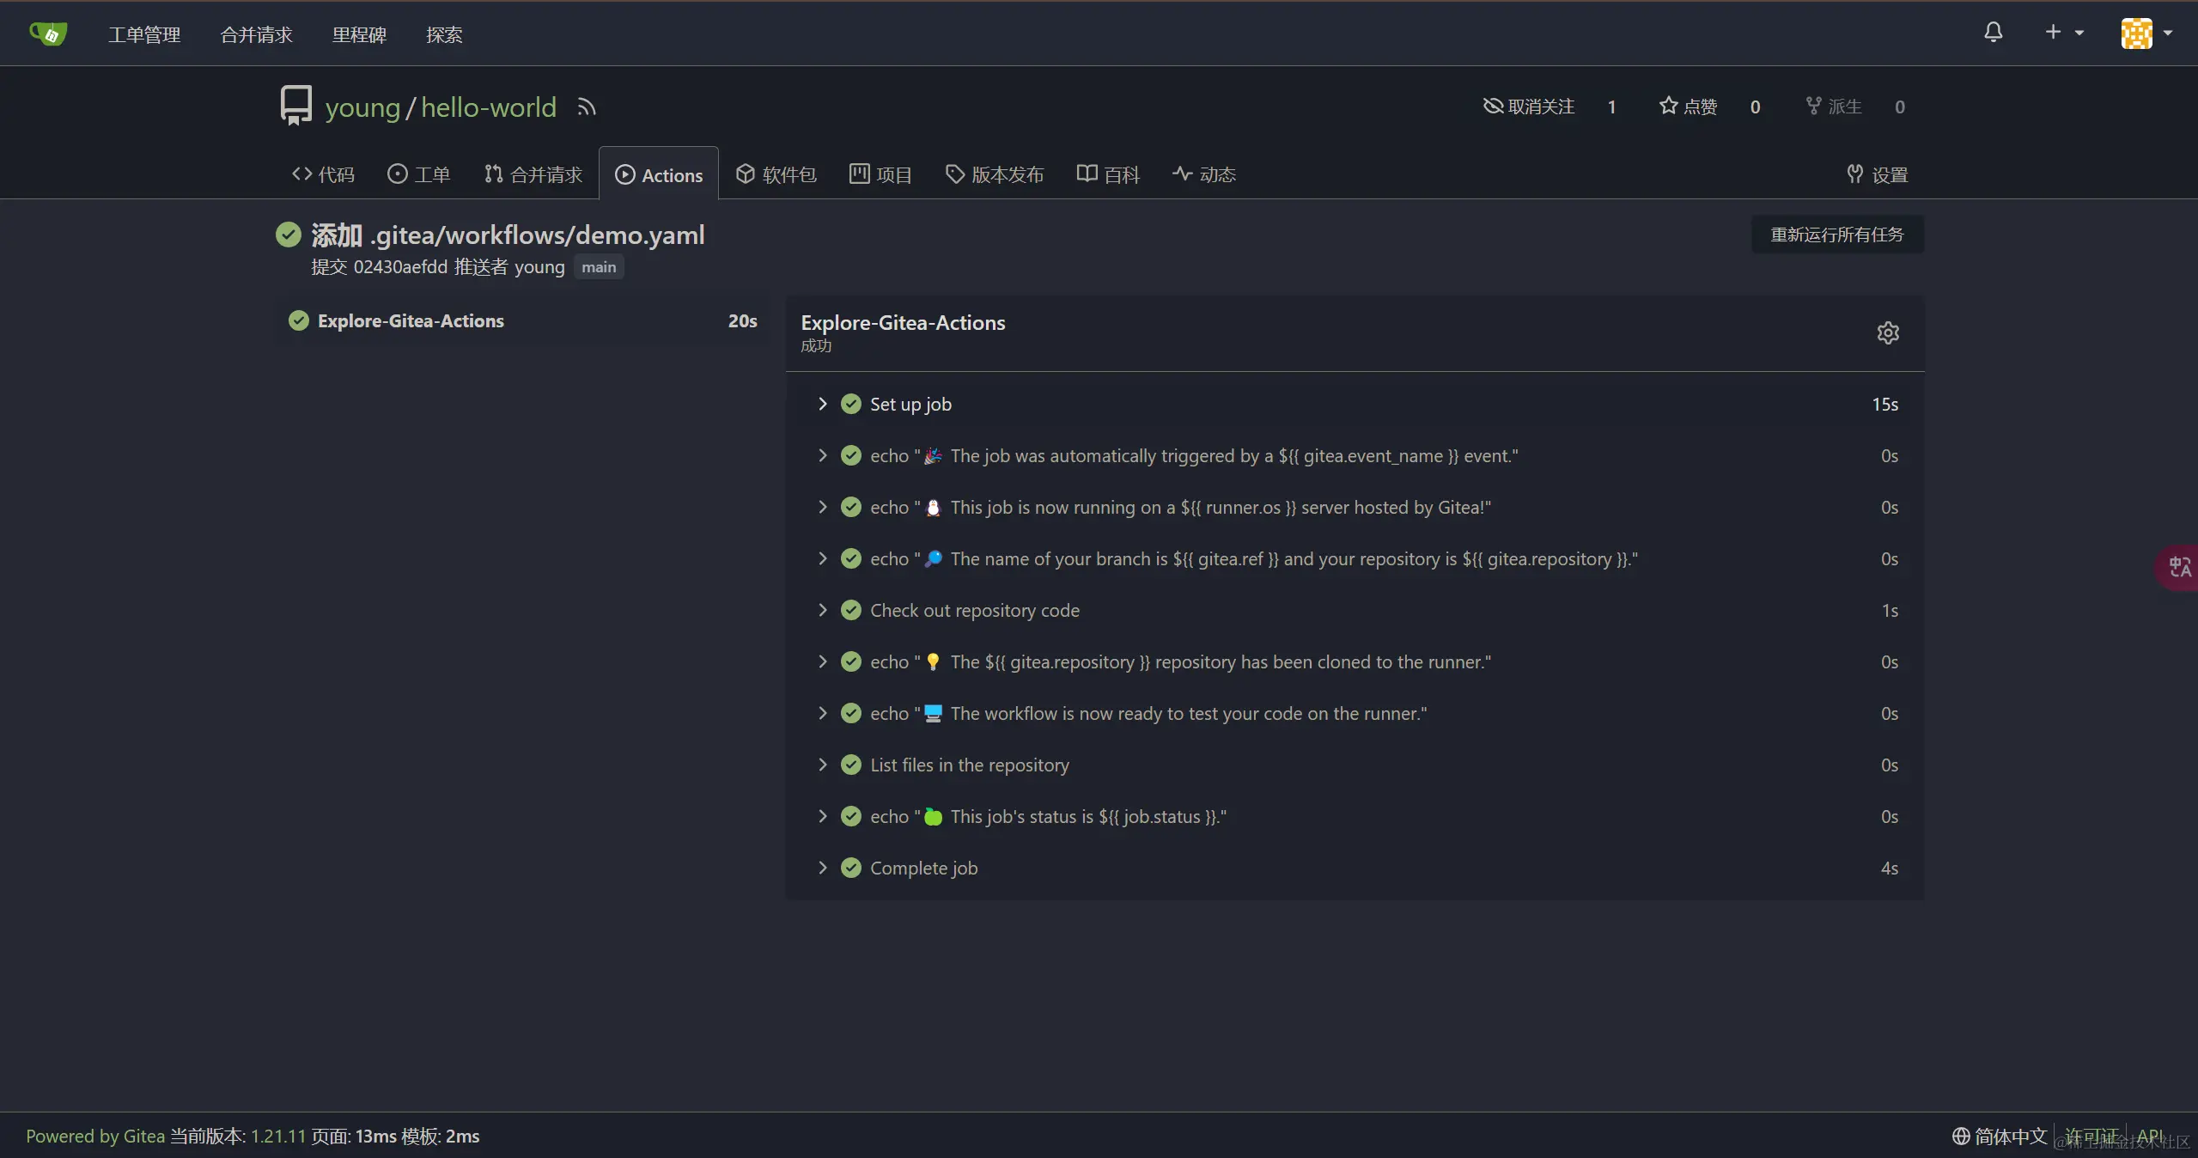The image size is (2198, 1158).
Task: Click the fork 派生 button
Action: (x=1833, y=107)
